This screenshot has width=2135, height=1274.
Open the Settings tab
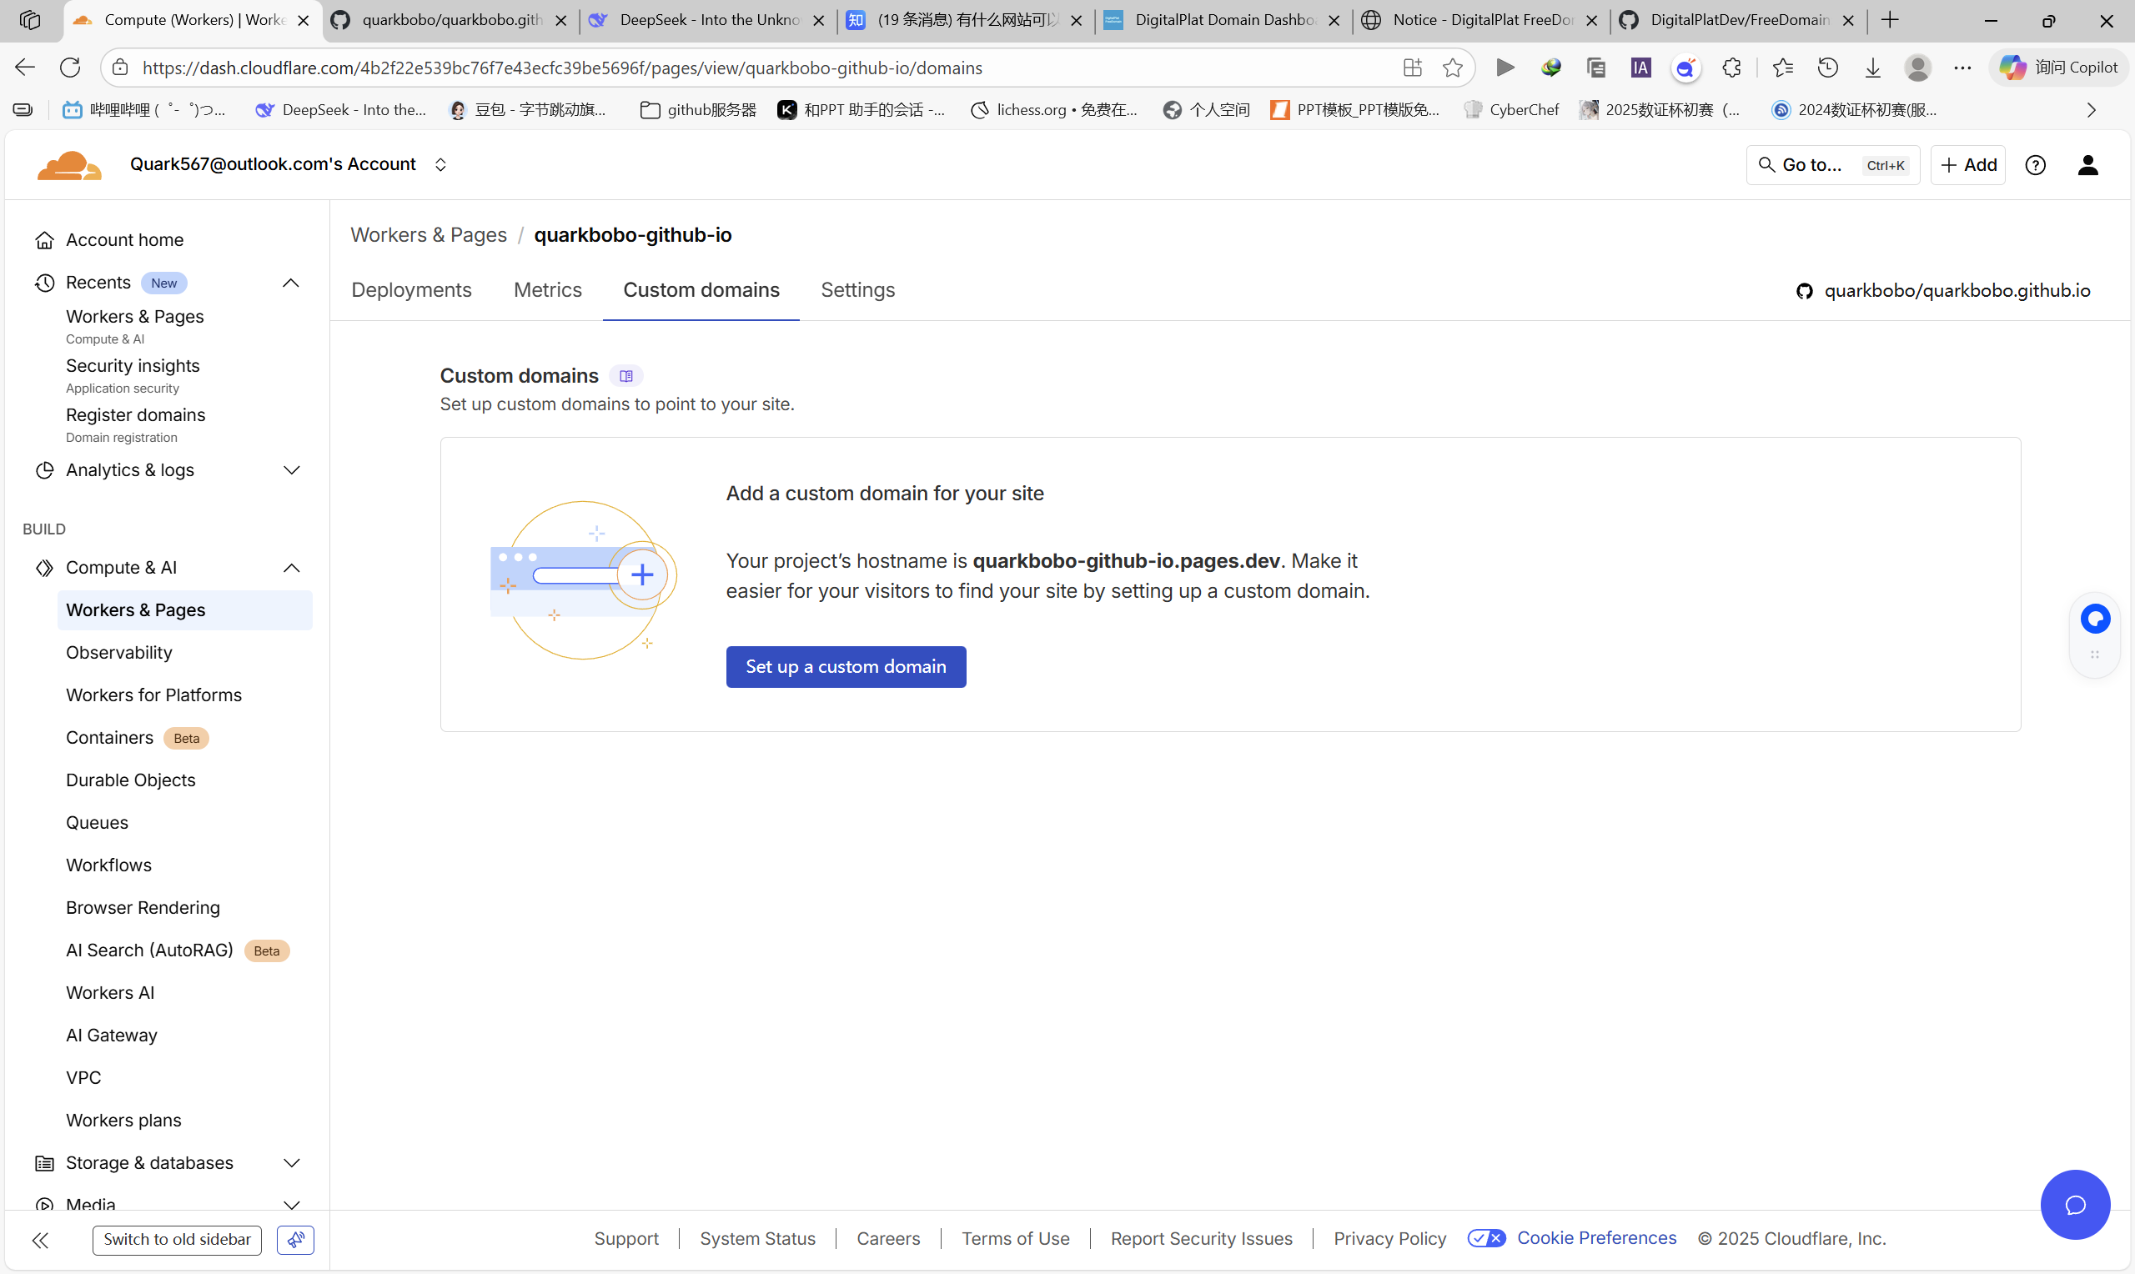[x=857, y=290]
